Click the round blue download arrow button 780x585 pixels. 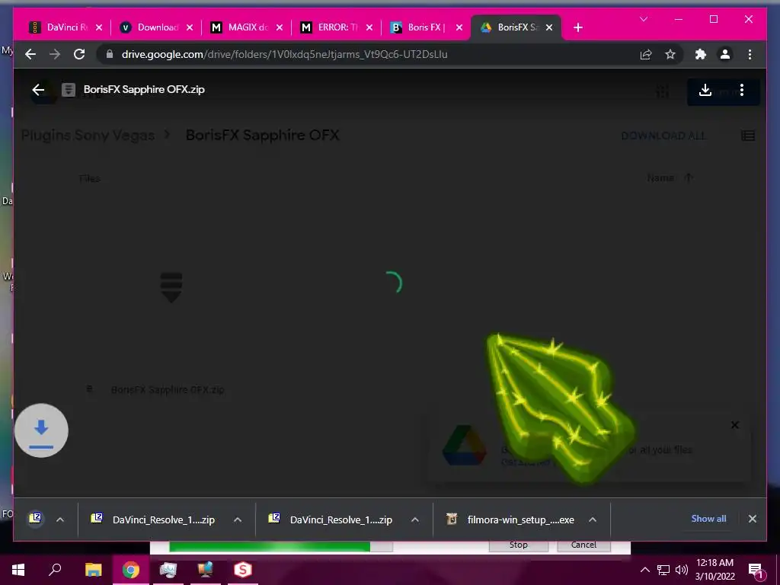click(x=41, y=430)
